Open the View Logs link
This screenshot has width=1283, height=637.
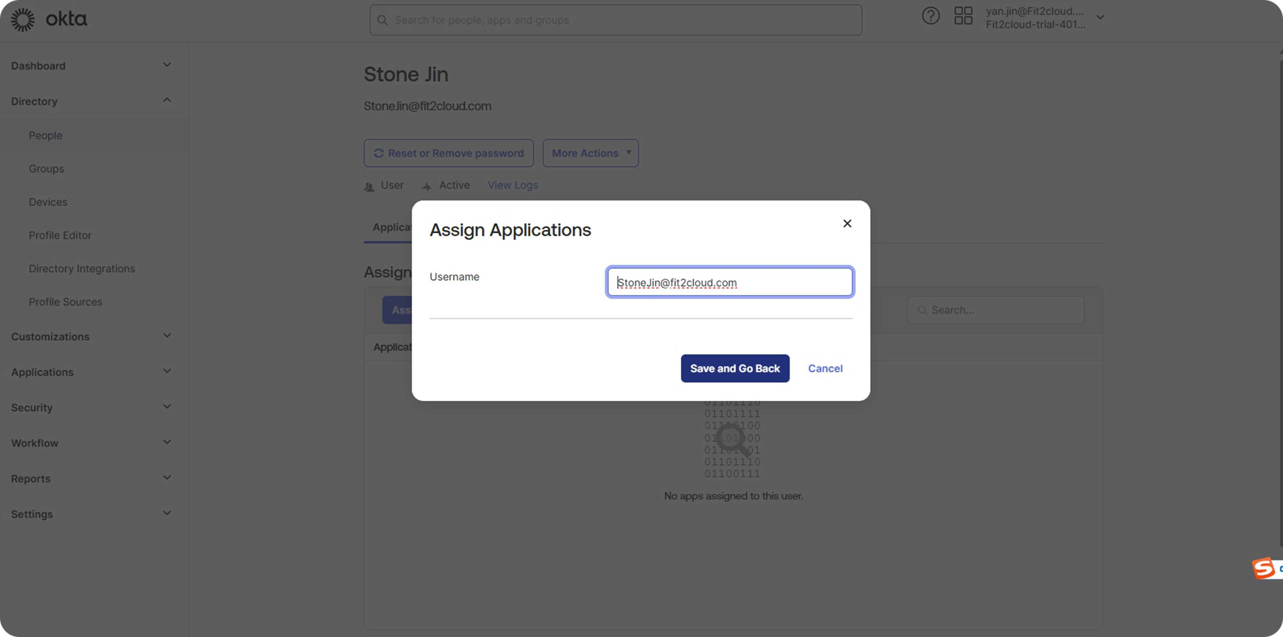[512, 185]
